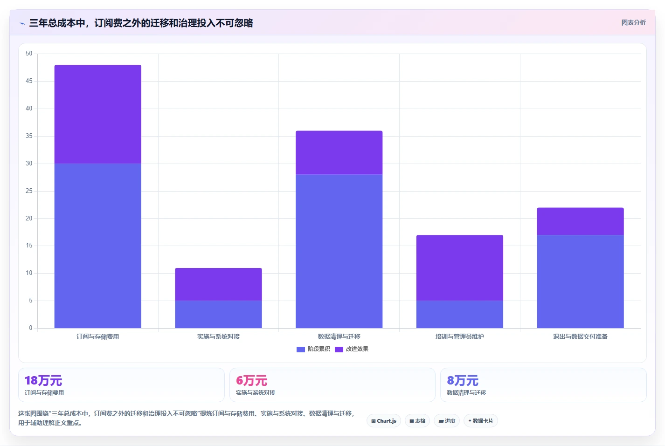Click the purple bar segment for 数据清理与迁移

click(339, 152)
